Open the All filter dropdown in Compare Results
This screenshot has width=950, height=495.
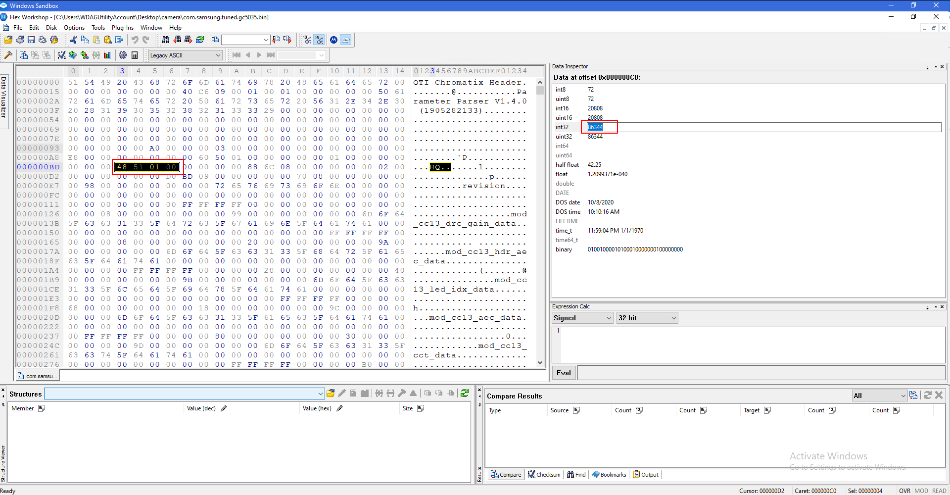(879, 396)
